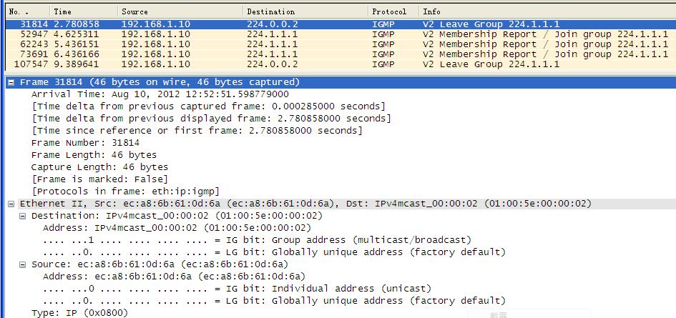Collapse the Frame 31814 tree node
Viewport: 676px width, 318px height.
(11, 82)
